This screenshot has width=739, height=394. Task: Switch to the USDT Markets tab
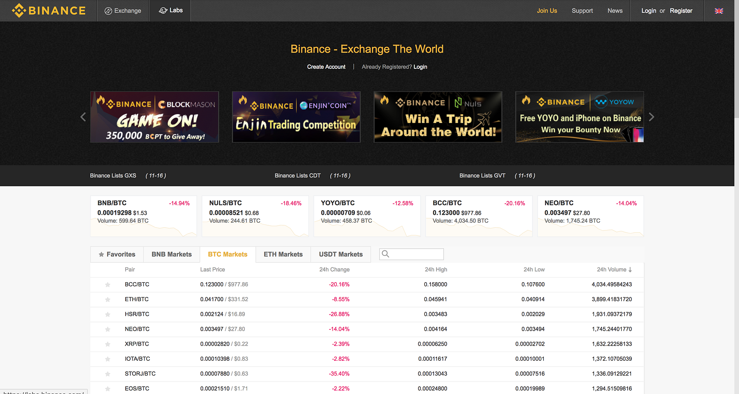pos(341,255)
